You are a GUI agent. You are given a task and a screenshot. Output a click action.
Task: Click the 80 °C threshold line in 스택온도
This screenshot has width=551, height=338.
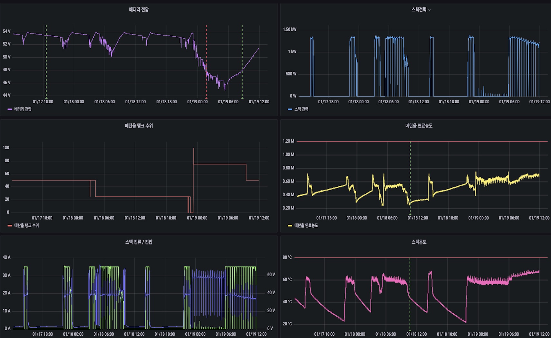point(421,258)
